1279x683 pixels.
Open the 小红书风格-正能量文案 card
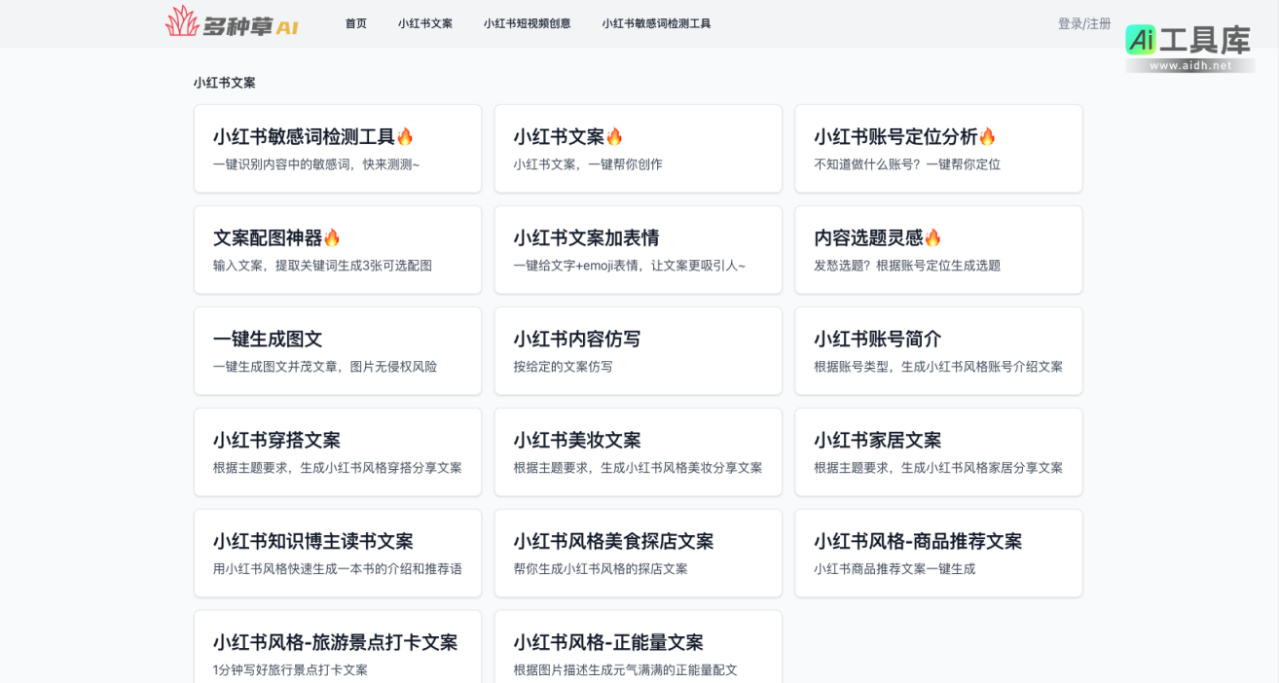tap(638, 646)
